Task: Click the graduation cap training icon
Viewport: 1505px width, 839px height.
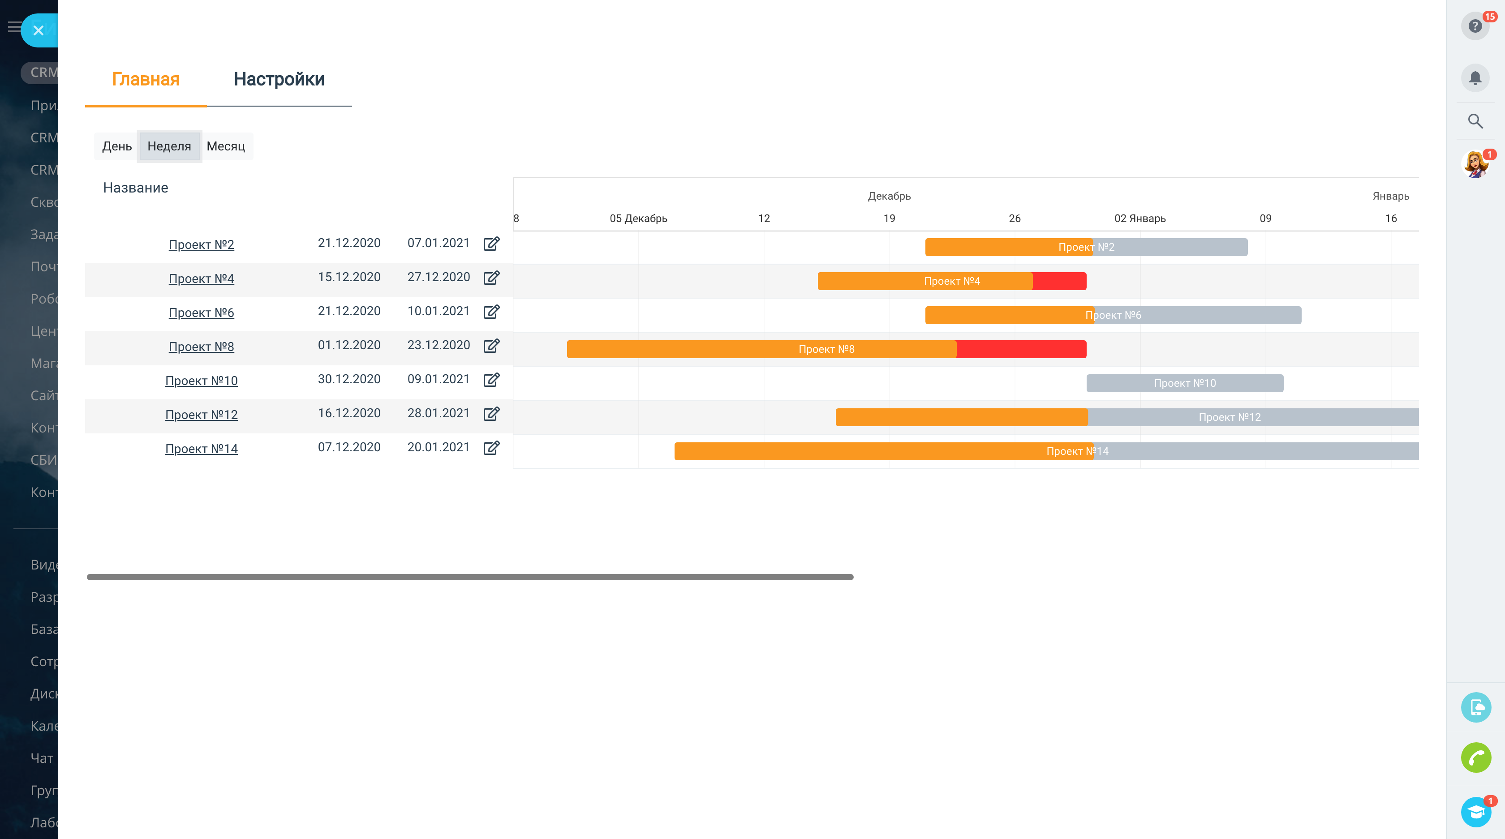Action: click(x=1476, y=812)
